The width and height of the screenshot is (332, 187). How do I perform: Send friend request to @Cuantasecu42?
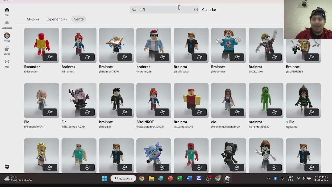click(x=199, y=112)
